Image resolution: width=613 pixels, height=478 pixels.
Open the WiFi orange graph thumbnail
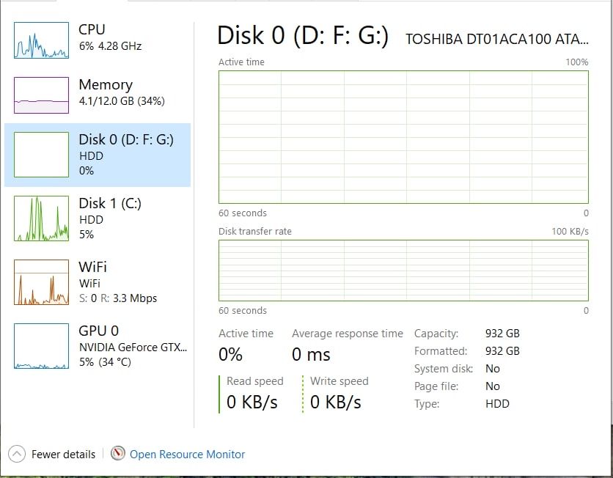[x=41, y=282]
